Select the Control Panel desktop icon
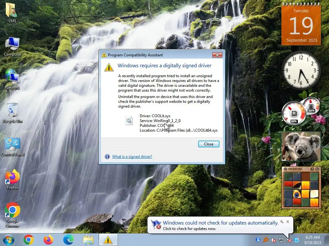This screenshot has width=329, height=246. click(x=13, y=147)
